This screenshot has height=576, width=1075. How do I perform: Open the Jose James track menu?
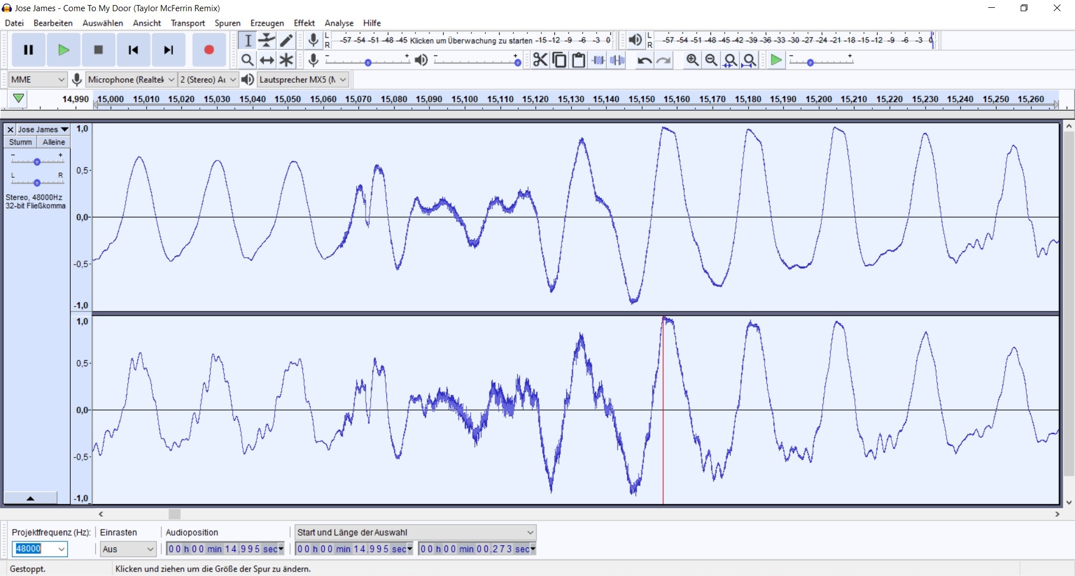click(x=43, y=129)
